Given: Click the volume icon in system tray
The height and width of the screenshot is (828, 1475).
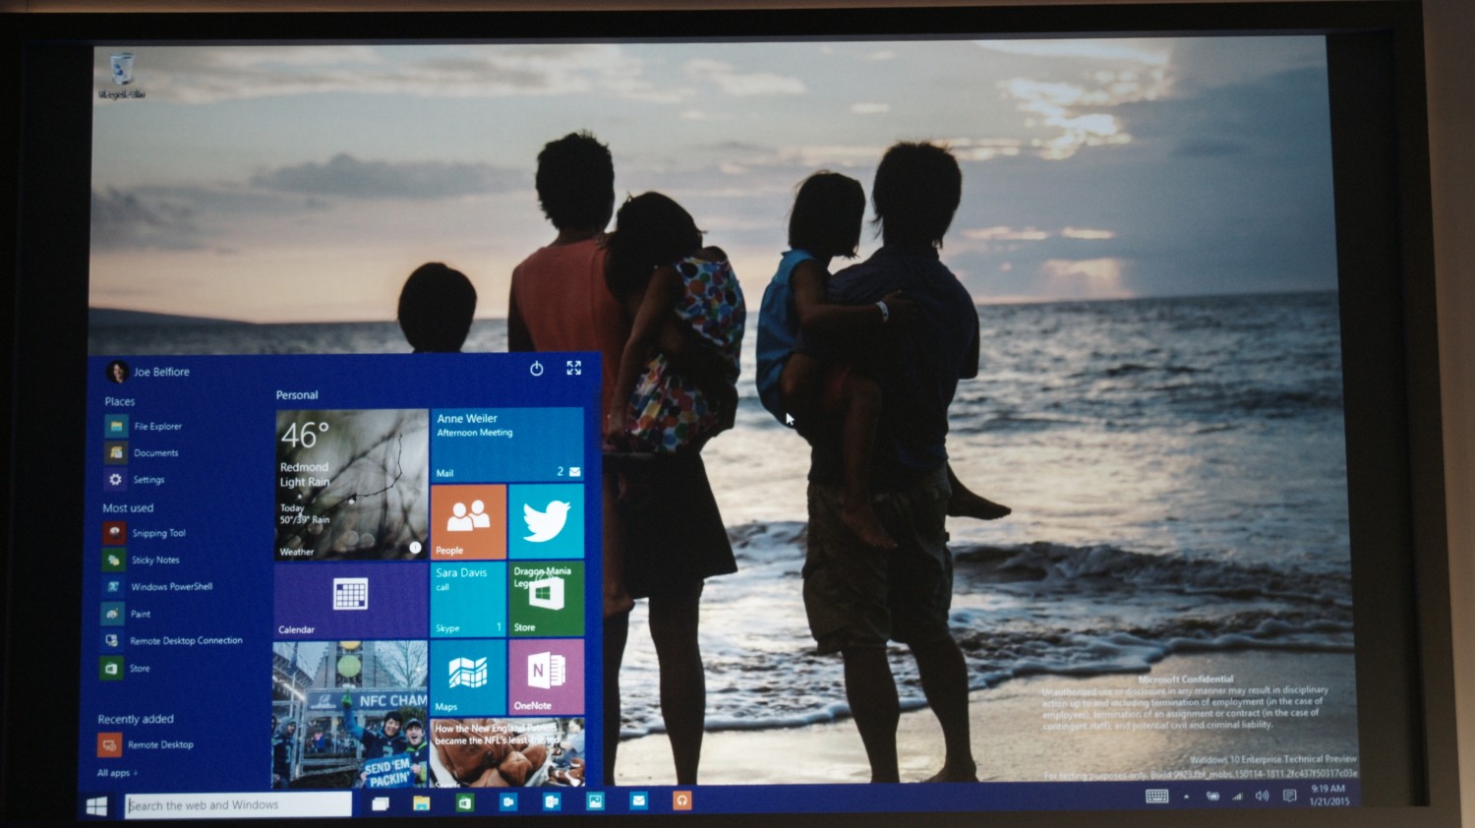Looking at the screenshot, I should click(1262, 796).
